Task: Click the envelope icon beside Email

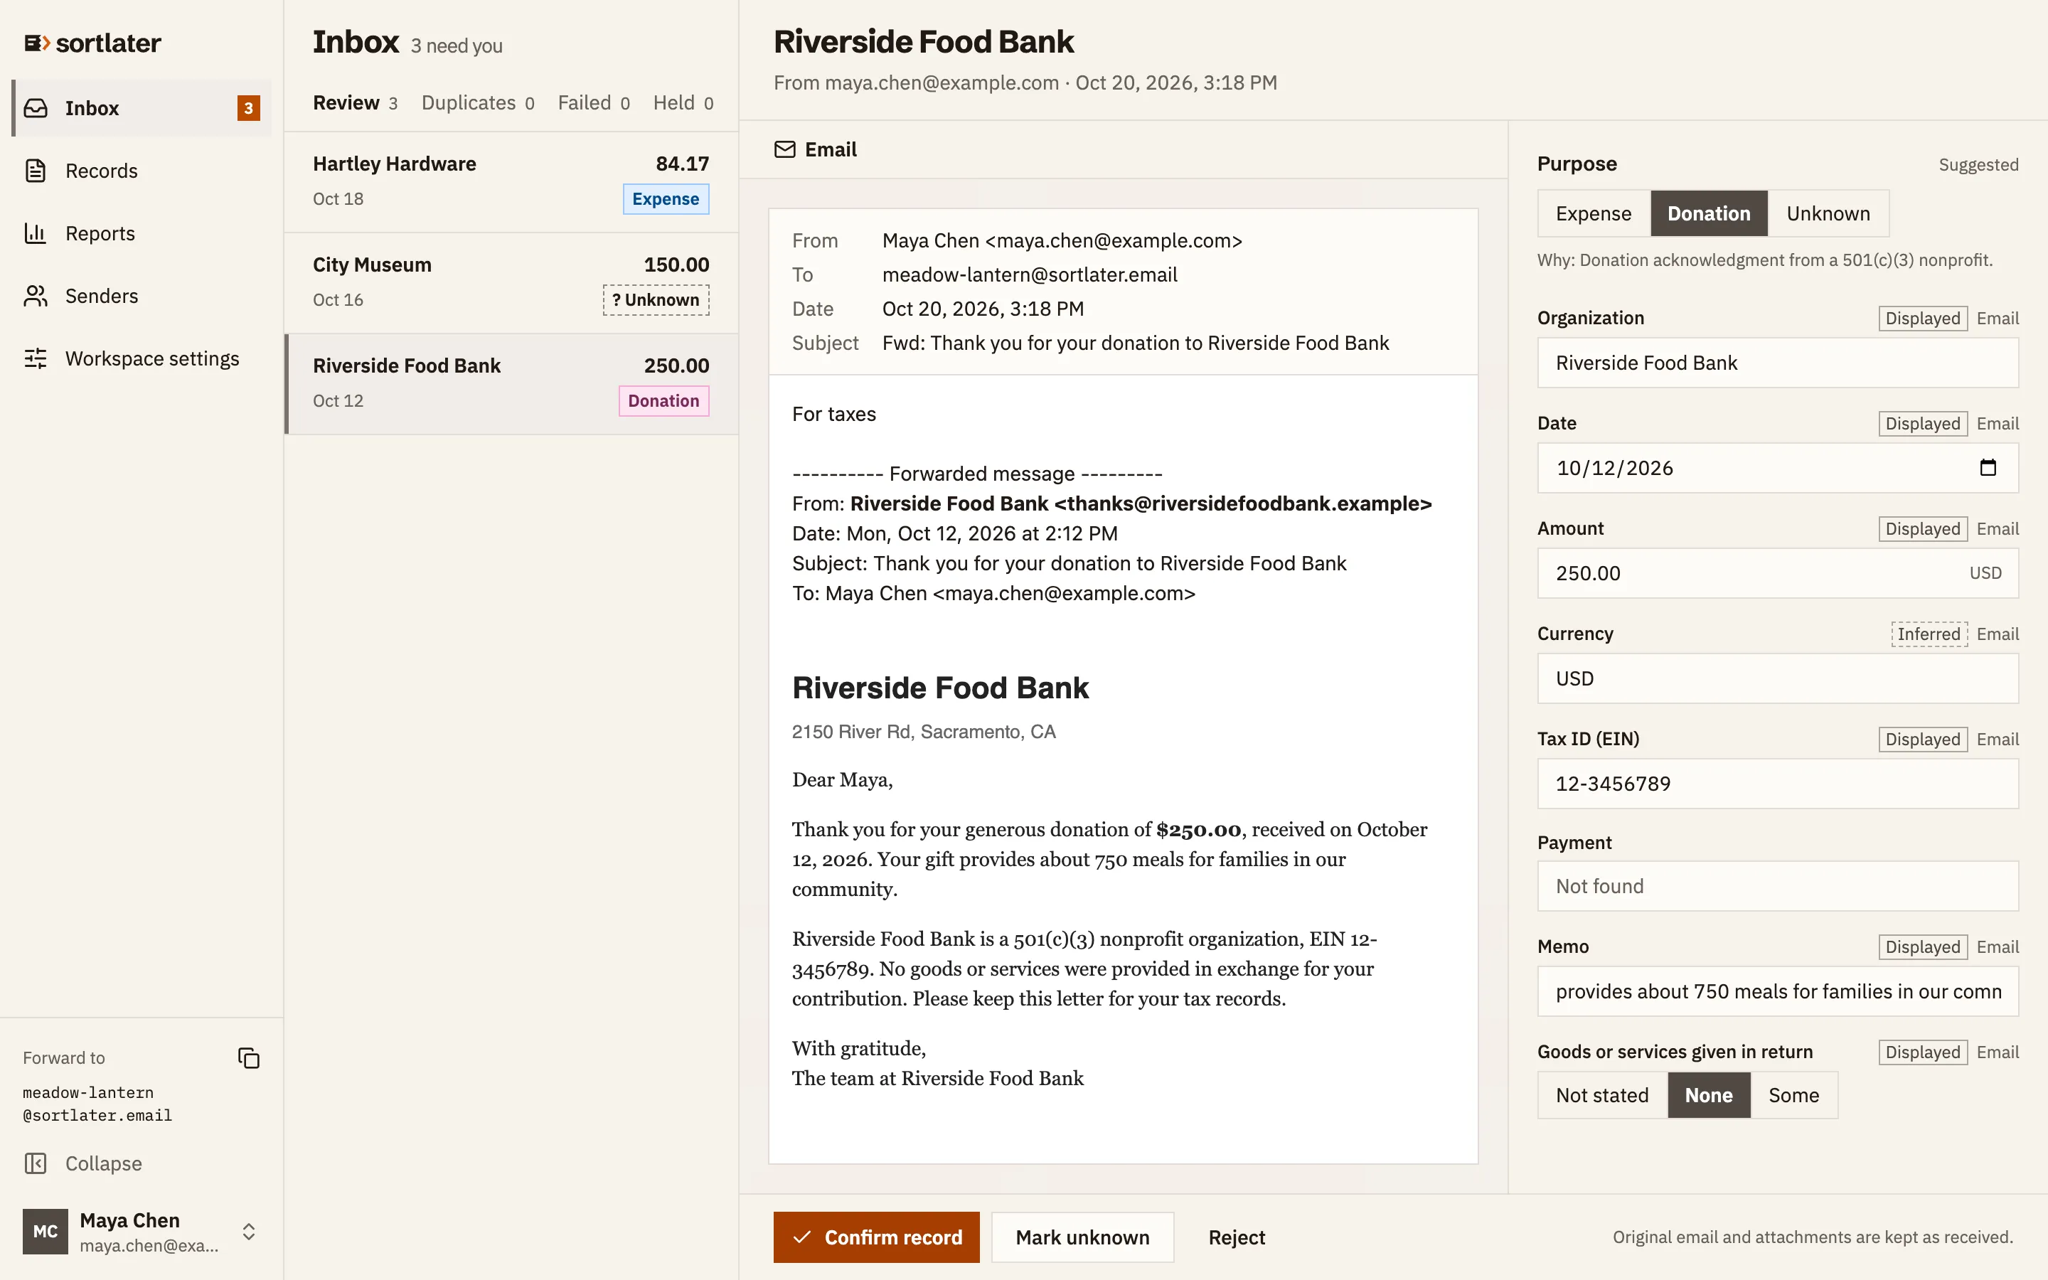Action: click(785, 150)
